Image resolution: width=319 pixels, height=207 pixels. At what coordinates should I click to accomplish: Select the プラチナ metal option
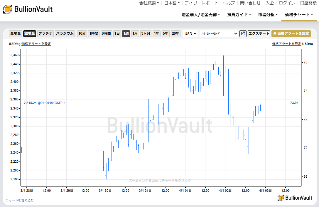[45, 33]
